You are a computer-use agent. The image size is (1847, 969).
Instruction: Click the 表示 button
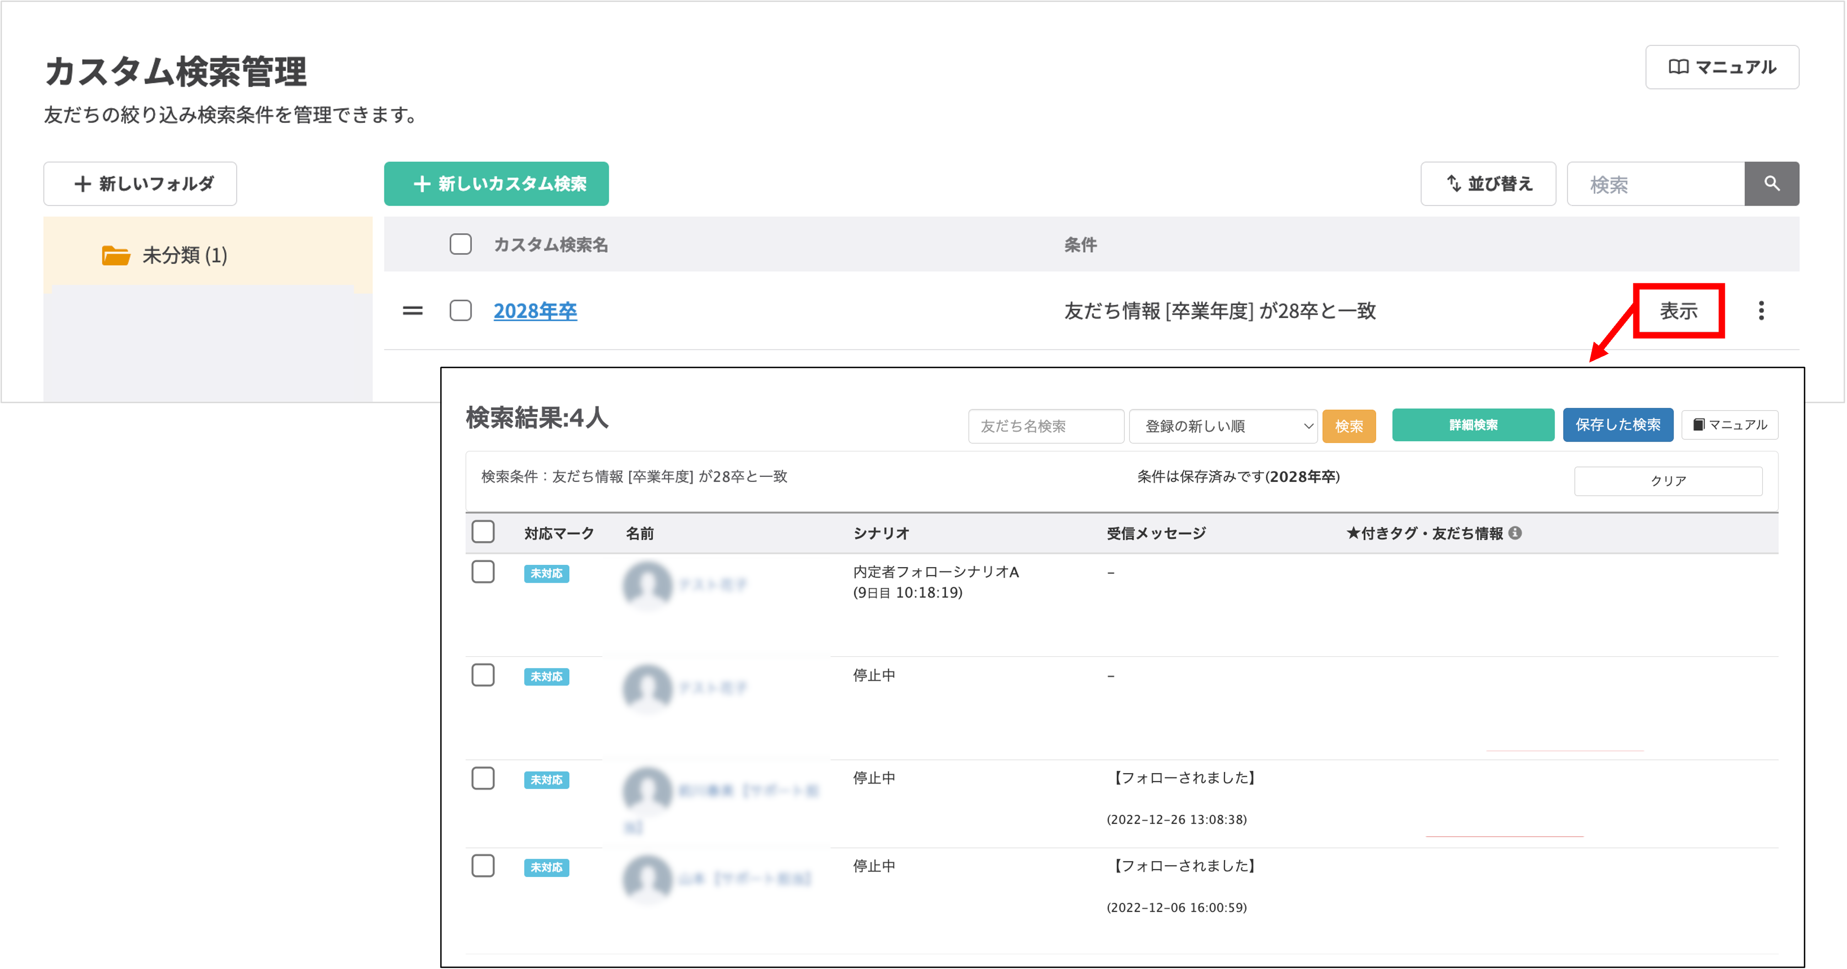click(x=1679, y=311)
